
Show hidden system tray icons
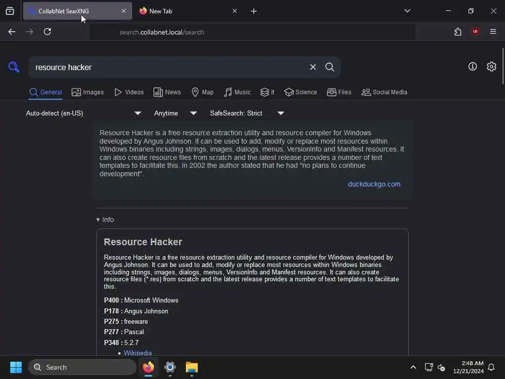[413, 367]
